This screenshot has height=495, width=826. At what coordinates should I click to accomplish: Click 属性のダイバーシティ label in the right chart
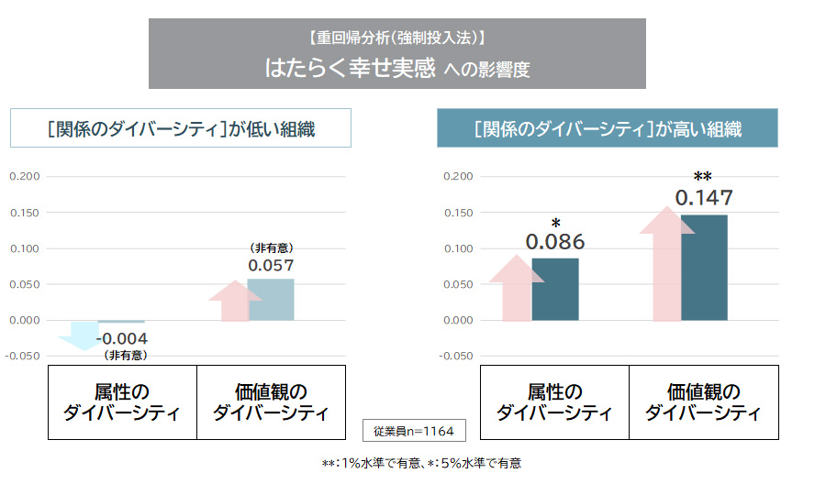coord(555,402)
